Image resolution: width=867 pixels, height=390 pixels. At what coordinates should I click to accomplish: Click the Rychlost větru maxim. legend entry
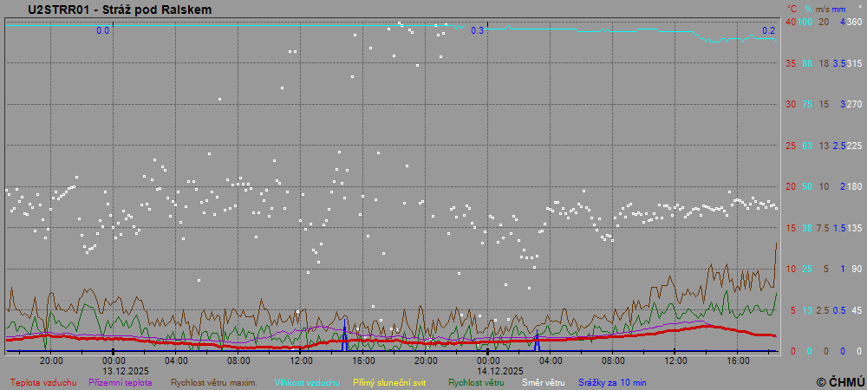pos(213,382)
